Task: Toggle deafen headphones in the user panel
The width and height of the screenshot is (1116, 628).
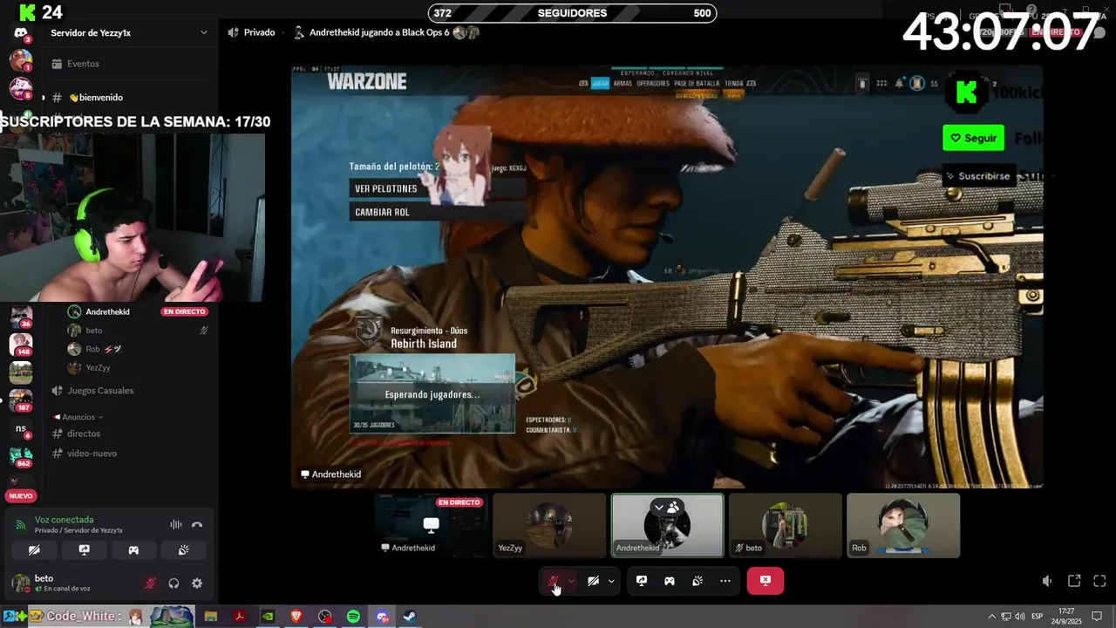Action: [x=174, y=584]
